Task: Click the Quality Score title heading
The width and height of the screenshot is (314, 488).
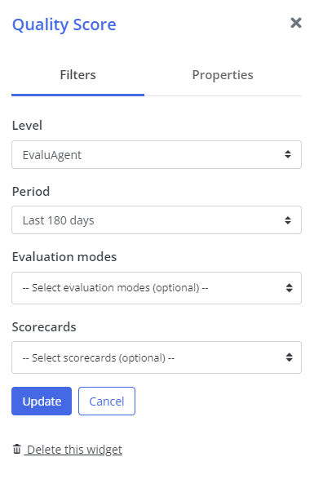Action: click(x=64, y=24)
